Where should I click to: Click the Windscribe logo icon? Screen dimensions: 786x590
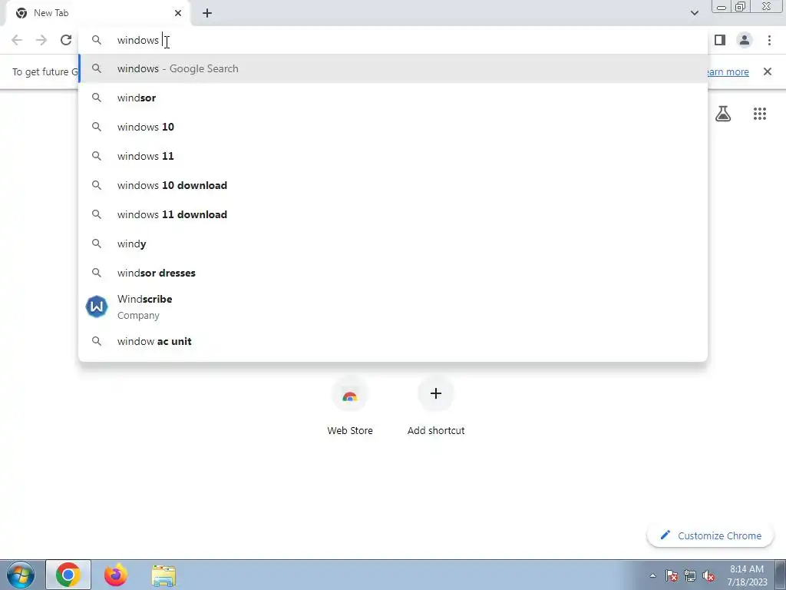(97, 307)
